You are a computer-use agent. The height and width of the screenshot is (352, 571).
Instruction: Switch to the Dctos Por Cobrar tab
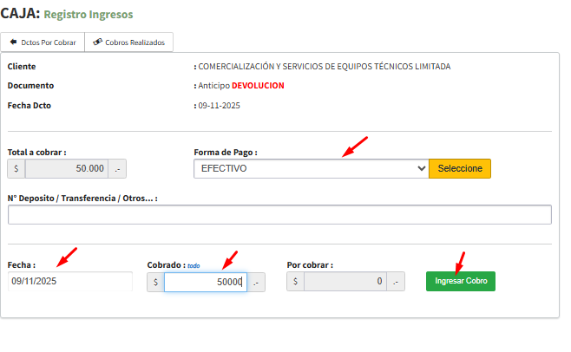click(43, 42)
